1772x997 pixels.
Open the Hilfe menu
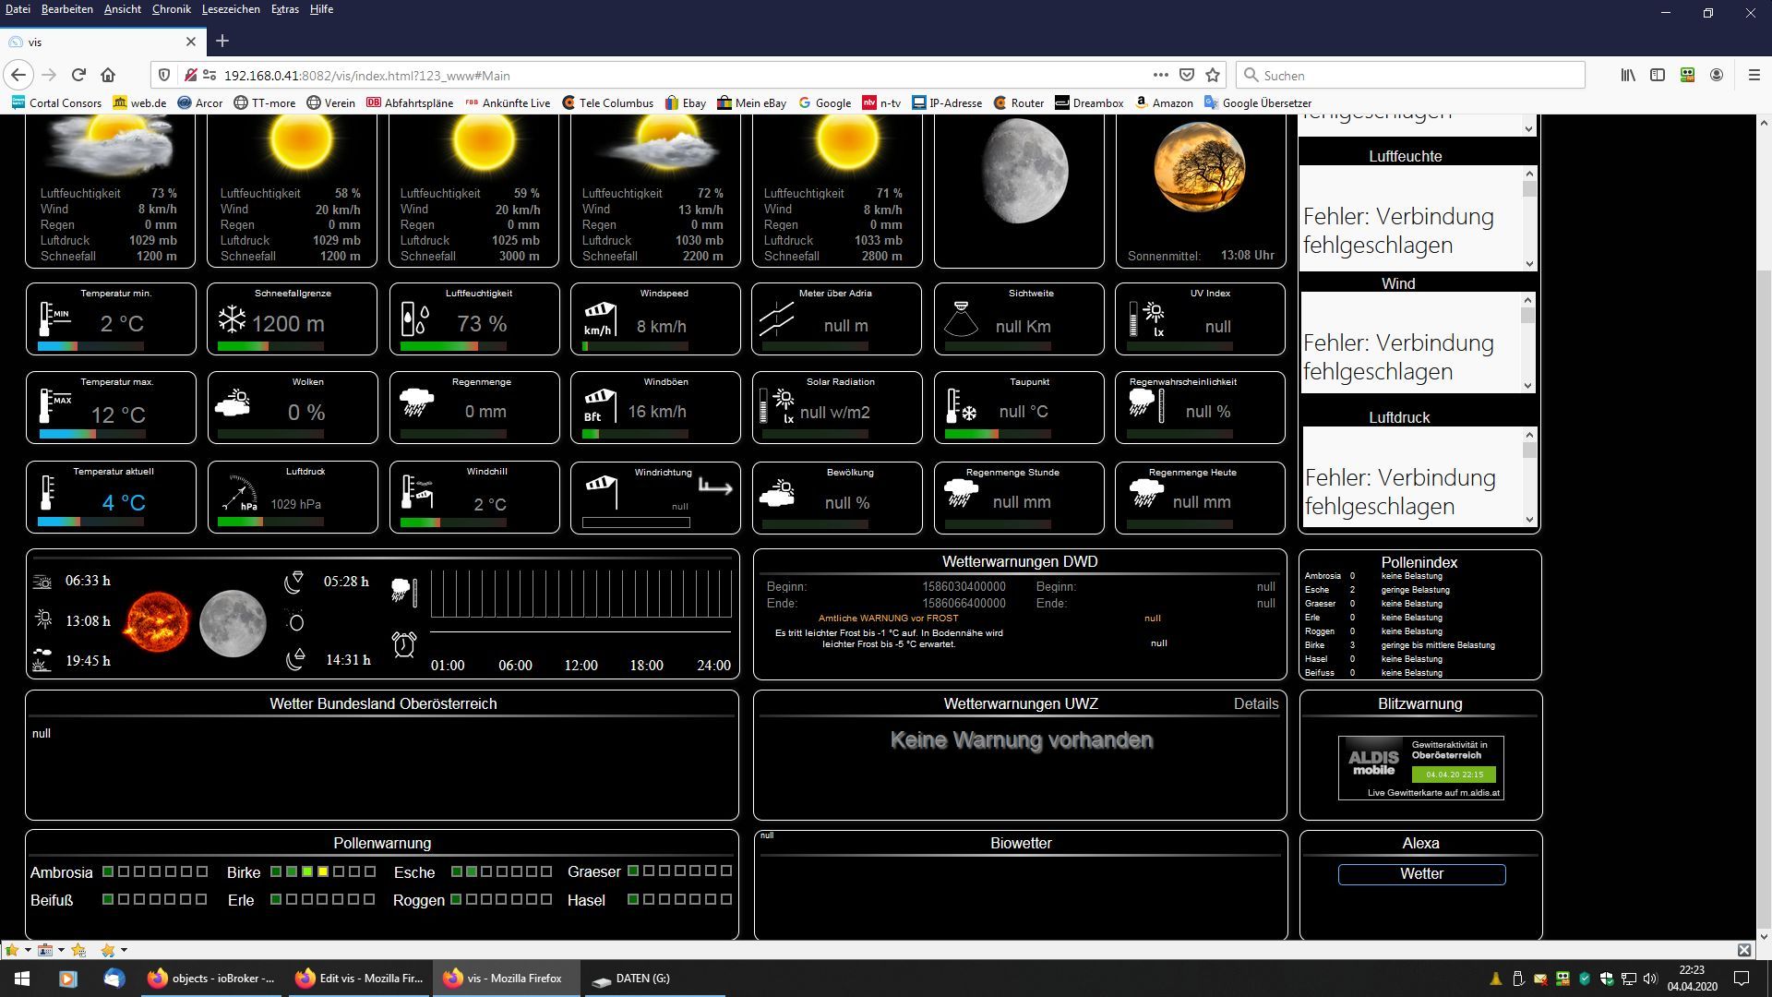(x=321, y=9)
